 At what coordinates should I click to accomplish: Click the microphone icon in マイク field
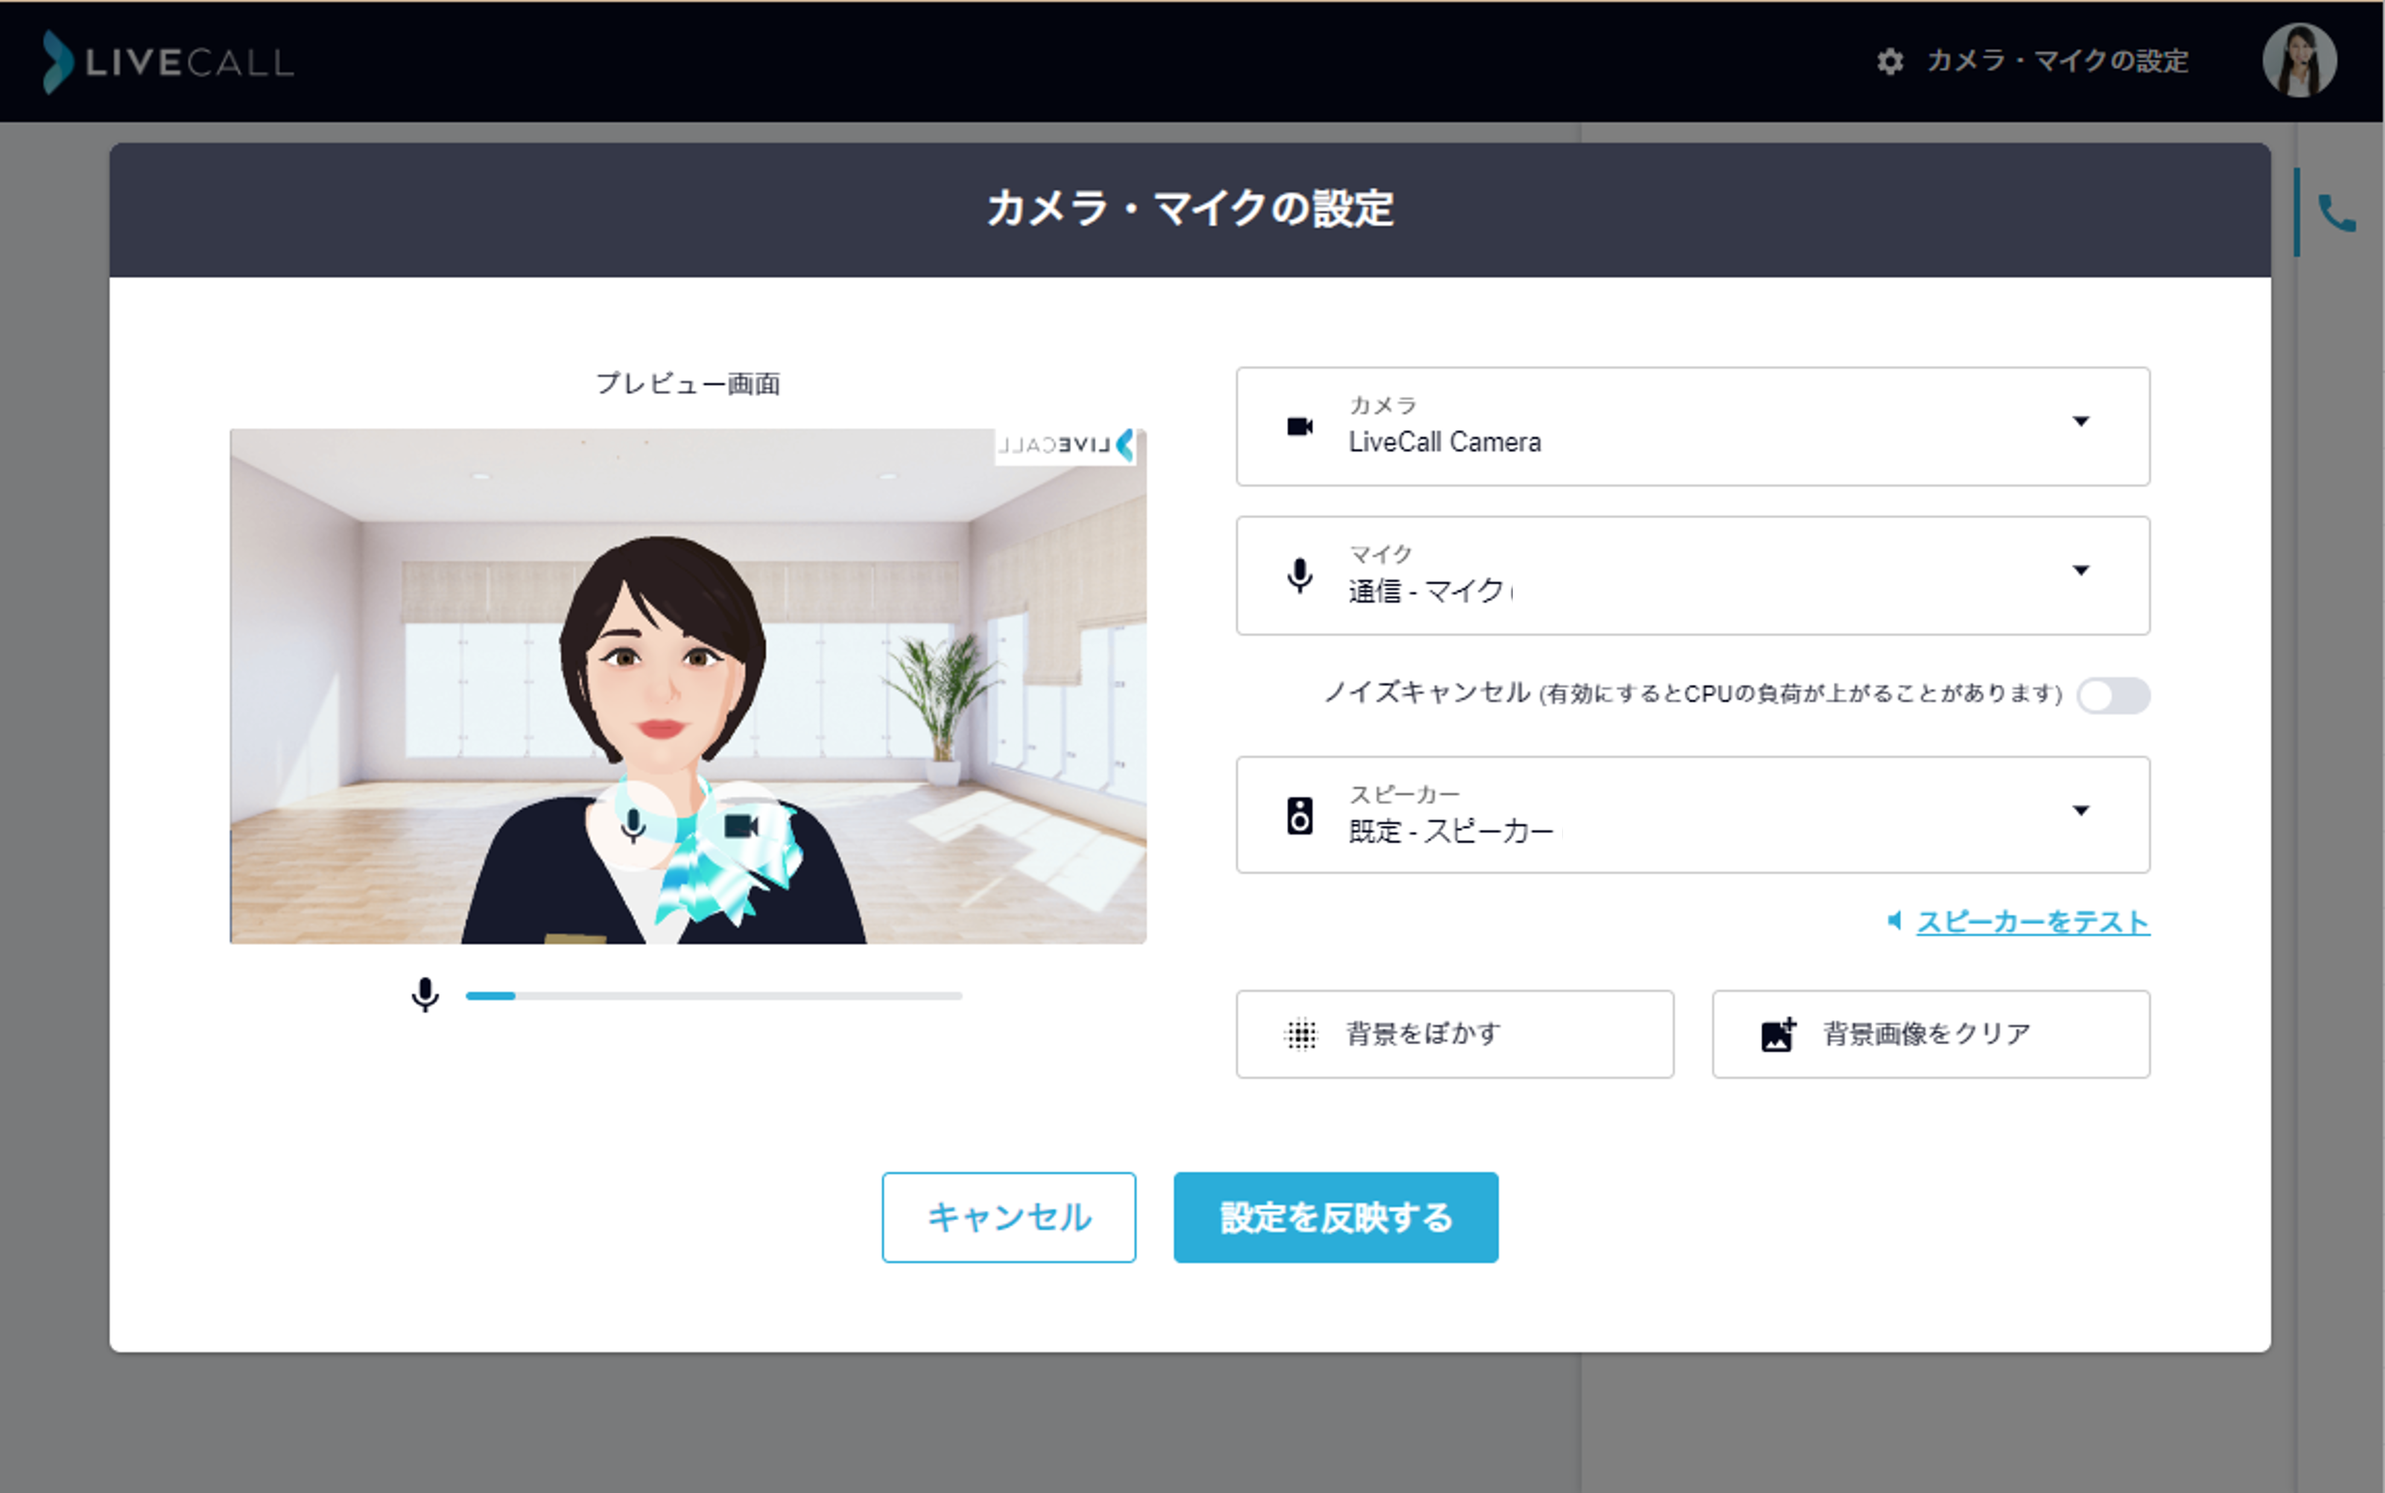tap(1300, 575)
